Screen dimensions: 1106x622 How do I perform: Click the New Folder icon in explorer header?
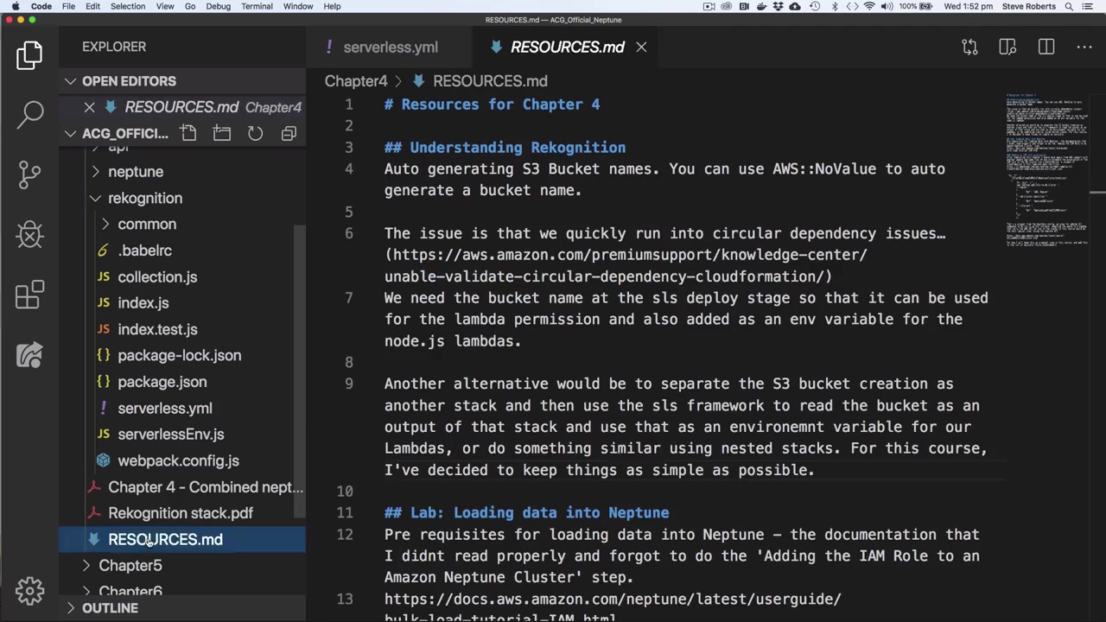[221, 133]
